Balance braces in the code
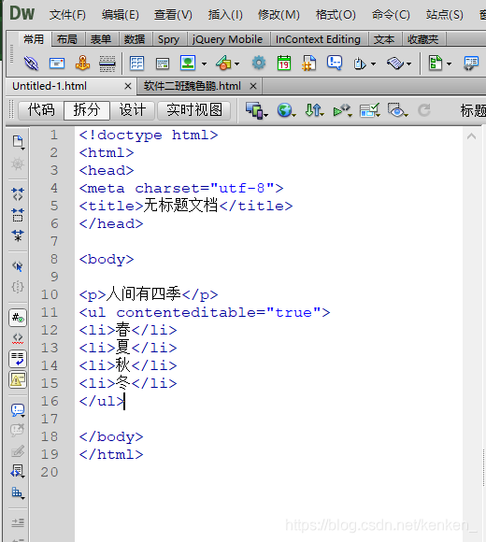Viewport: 486px width, 542px height. click(18, 287)
